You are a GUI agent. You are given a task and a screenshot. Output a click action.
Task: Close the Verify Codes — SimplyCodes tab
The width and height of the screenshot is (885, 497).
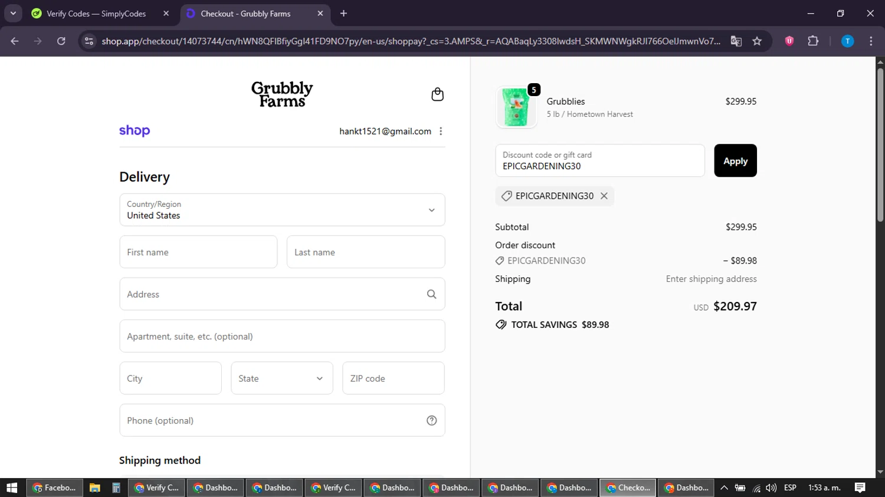coord(166,14)
